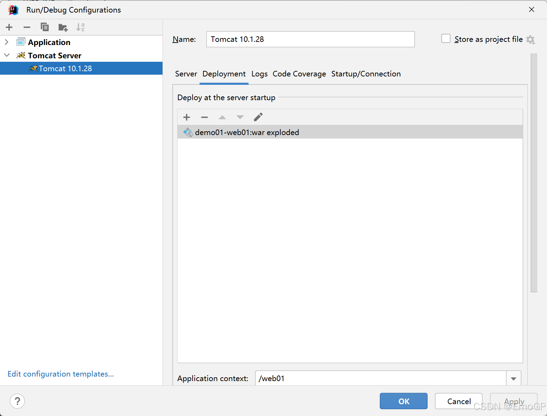Remove the selected deployment artifact
Screen dimensions: 547x416
point(204,117)
